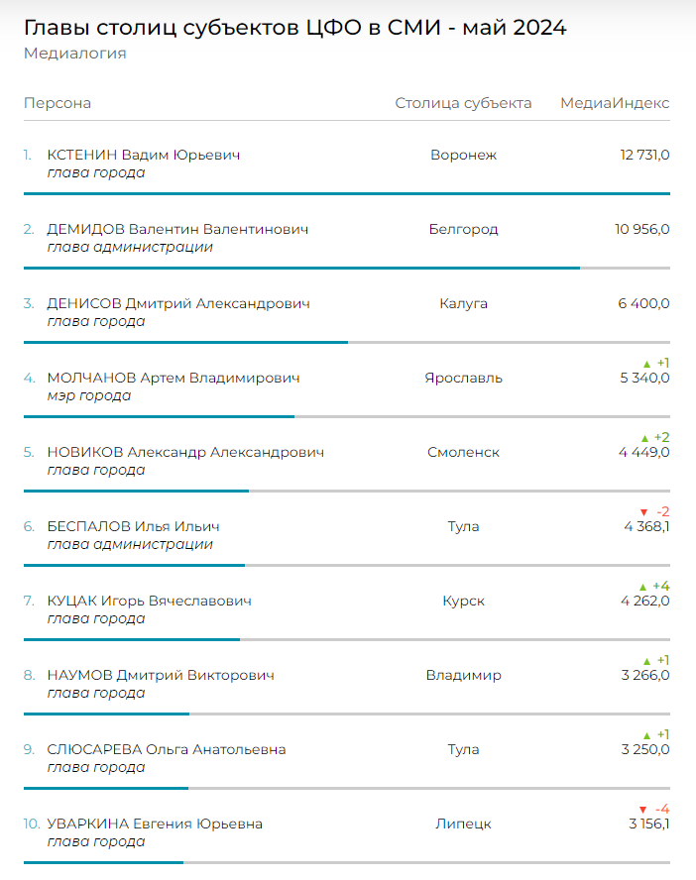Screen dimensions: 696x880
Task: Click green up arrow in Наумов row
Action: click(x=646, y=661)
